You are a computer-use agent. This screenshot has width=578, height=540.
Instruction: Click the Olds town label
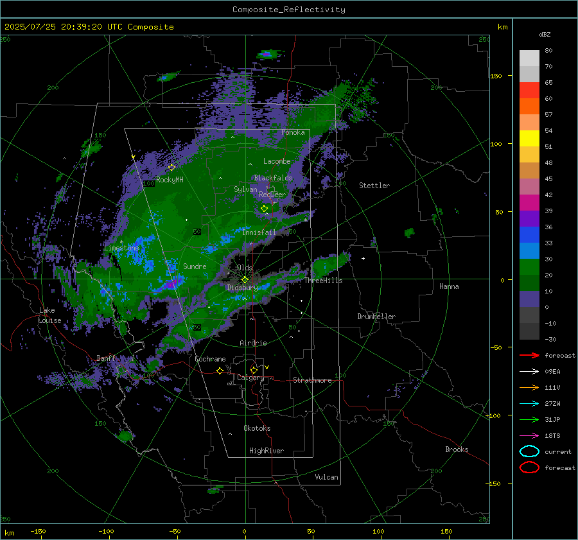pyautogui.click(x=245, y=268)
